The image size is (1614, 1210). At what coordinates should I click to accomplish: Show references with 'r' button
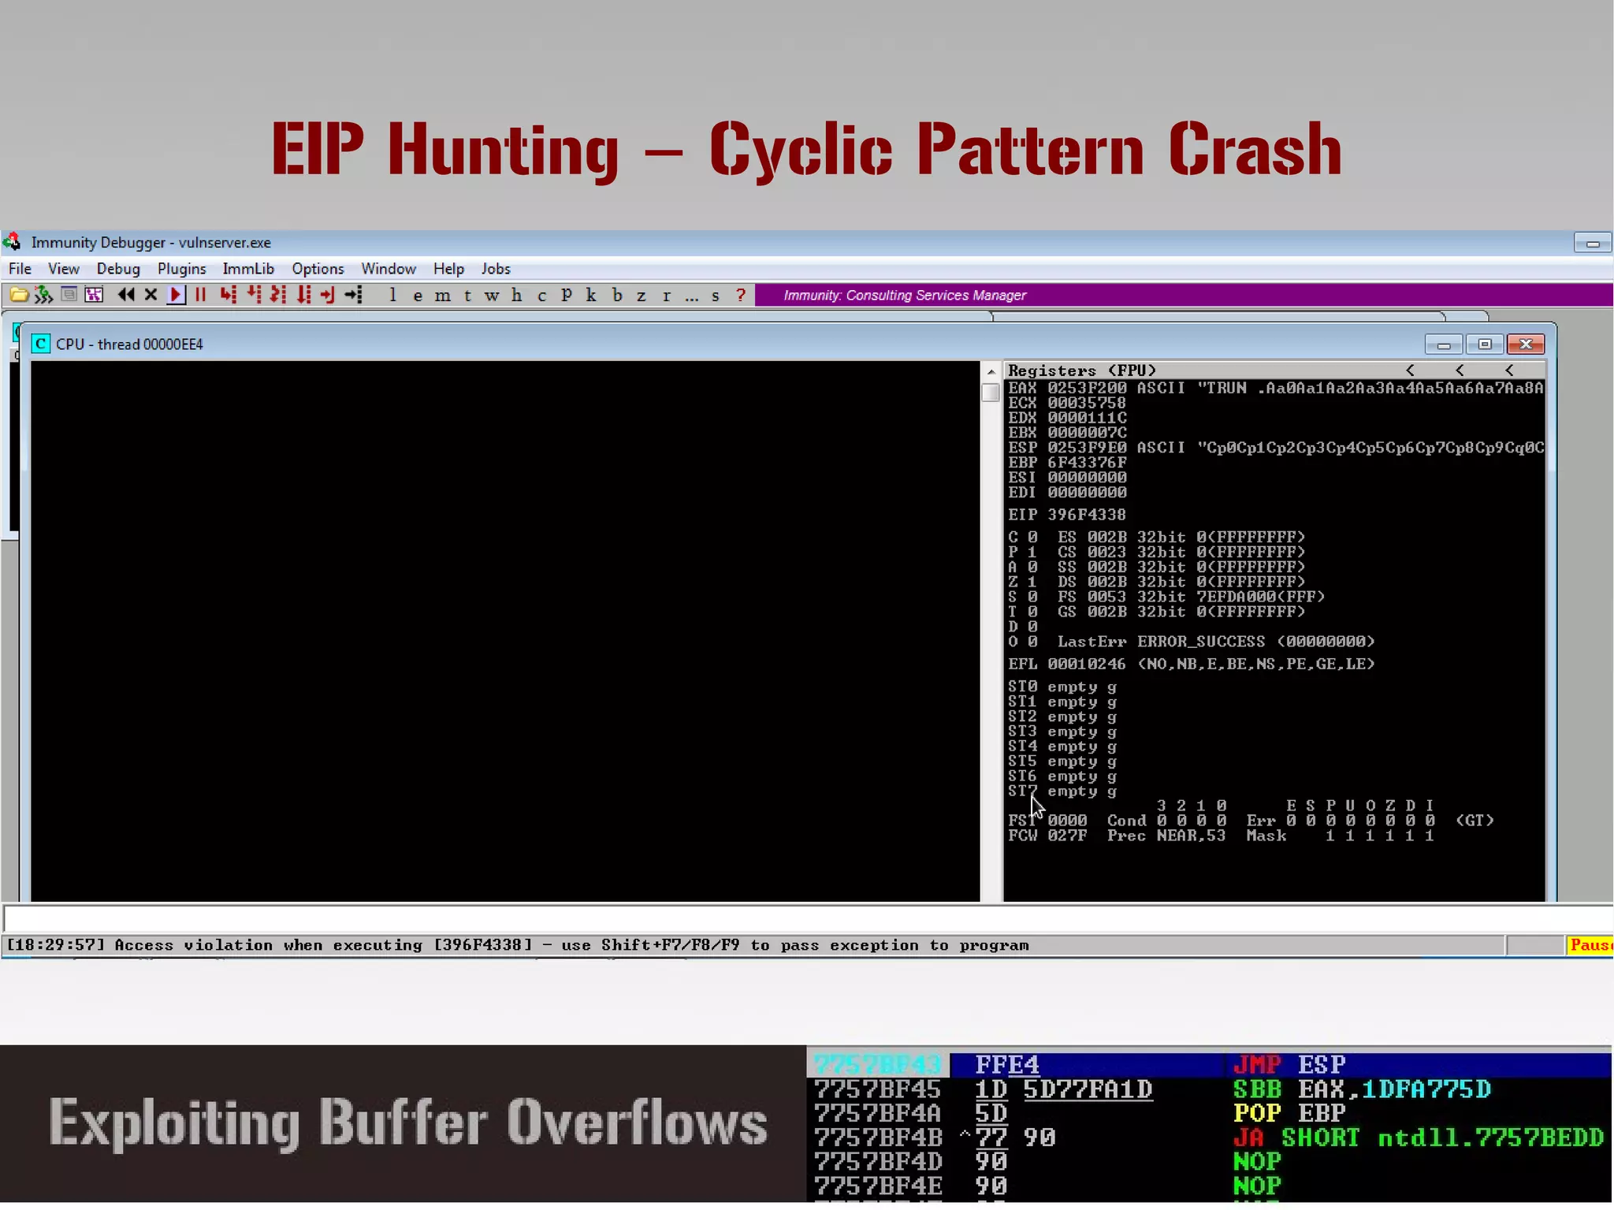coord(667,296)
